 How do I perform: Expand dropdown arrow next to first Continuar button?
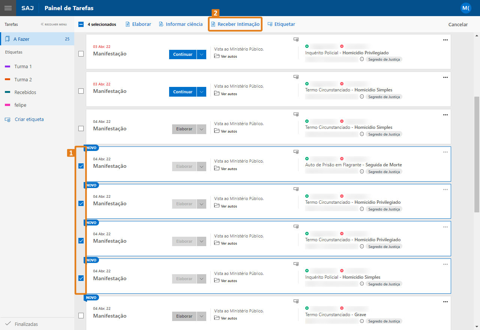point(201,54)
